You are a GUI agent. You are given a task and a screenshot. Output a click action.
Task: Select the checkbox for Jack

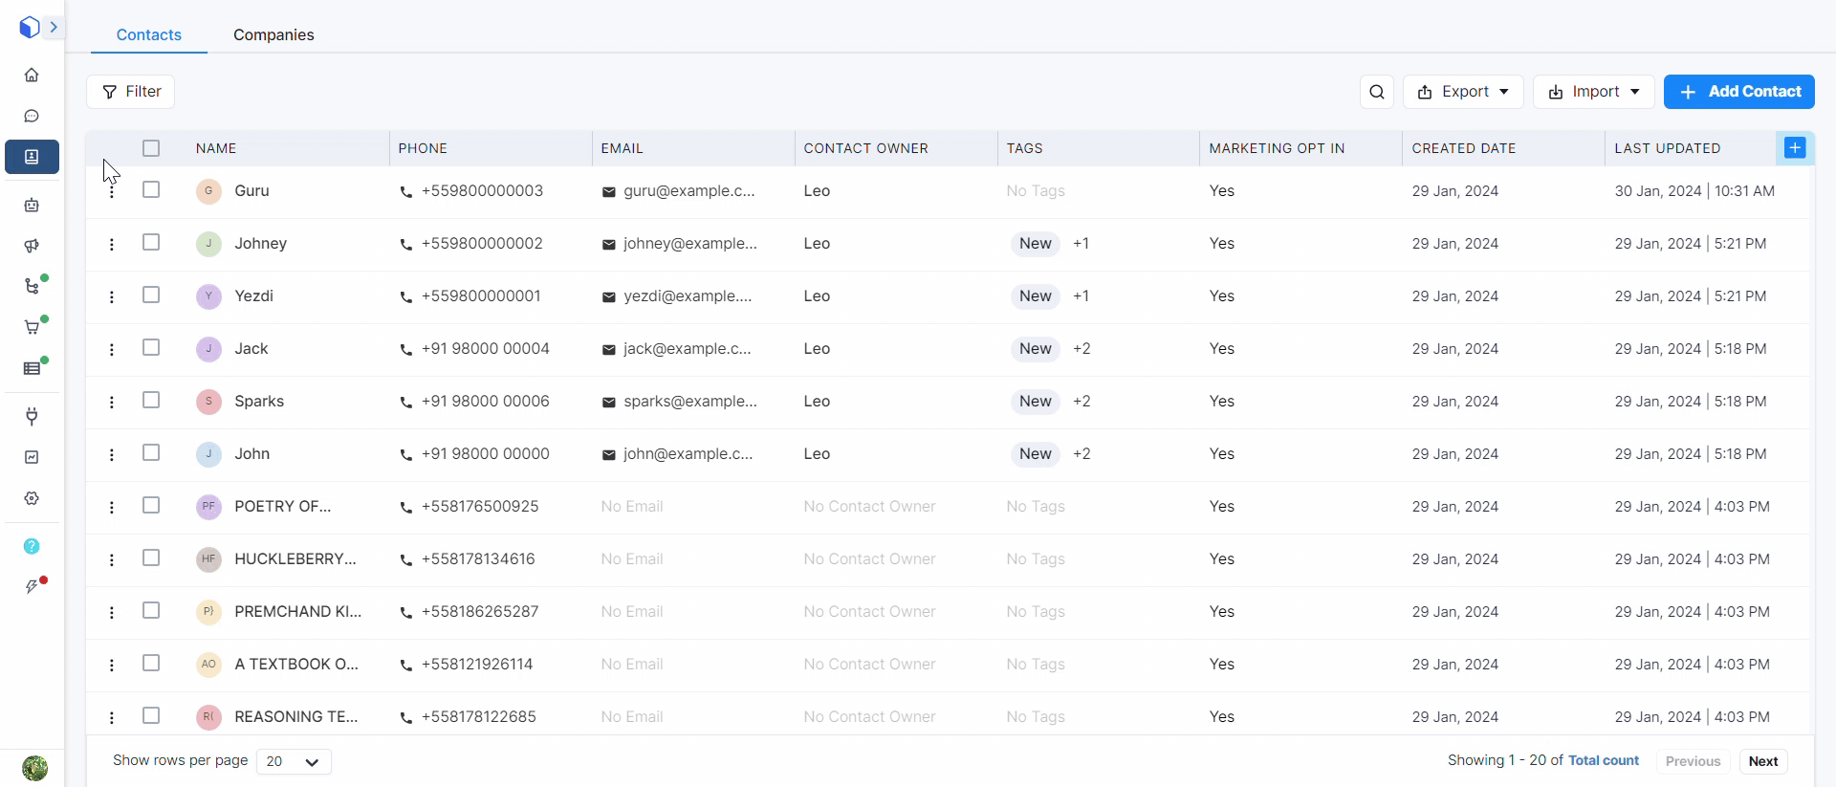151,347
